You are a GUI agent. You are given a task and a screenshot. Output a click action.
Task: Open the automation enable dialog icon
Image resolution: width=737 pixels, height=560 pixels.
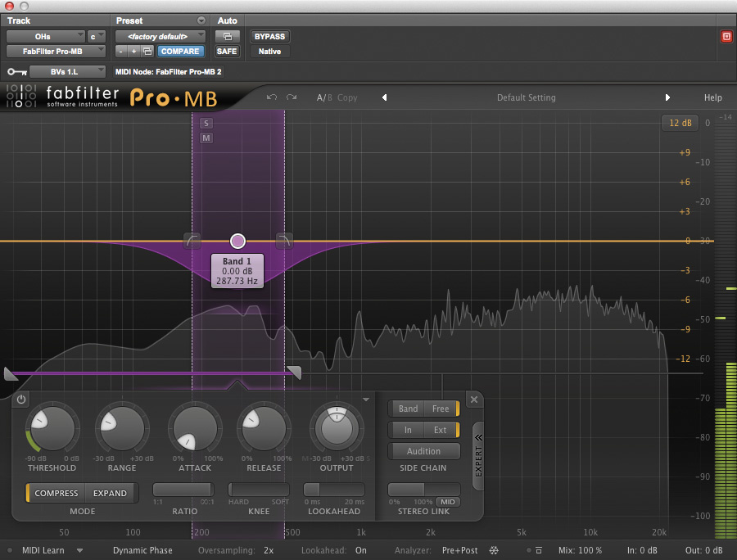click(228, 37)
